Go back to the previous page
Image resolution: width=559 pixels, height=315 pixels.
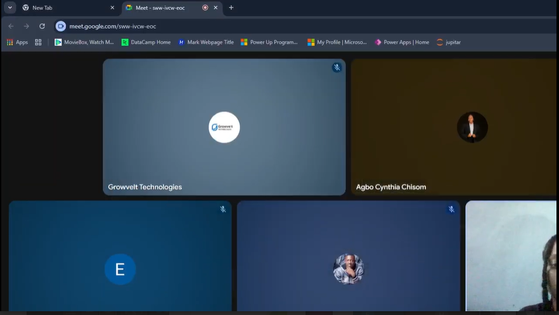click(x=11, y=26)
